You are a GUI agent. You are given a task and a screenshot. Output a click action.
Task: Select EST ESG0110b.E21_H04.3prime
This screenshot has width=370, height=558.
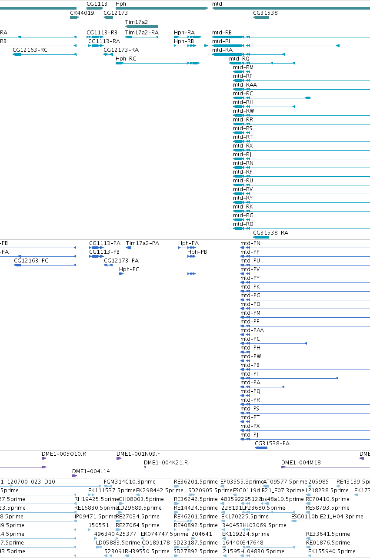point(327,516)
